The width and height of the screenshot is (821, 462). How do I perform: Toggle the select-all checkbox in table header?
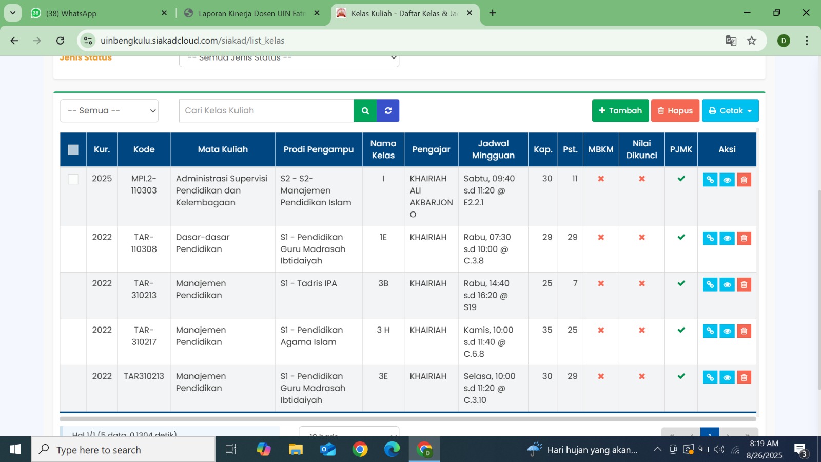tap(73, 149)
